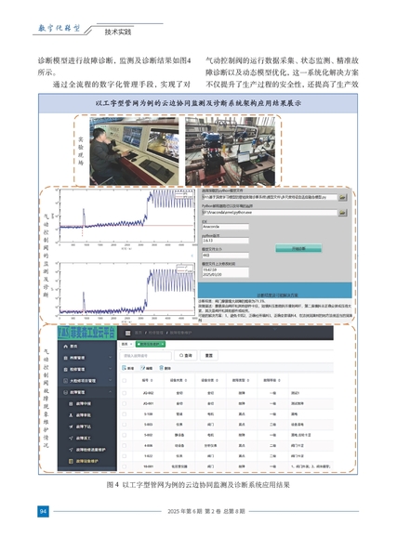This screenshot has height=538, width=397.
Task: Open 故障审批 in the sidebar submenu
Action: pos(84,415)
